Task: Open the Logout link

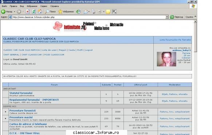Action: 89,50
